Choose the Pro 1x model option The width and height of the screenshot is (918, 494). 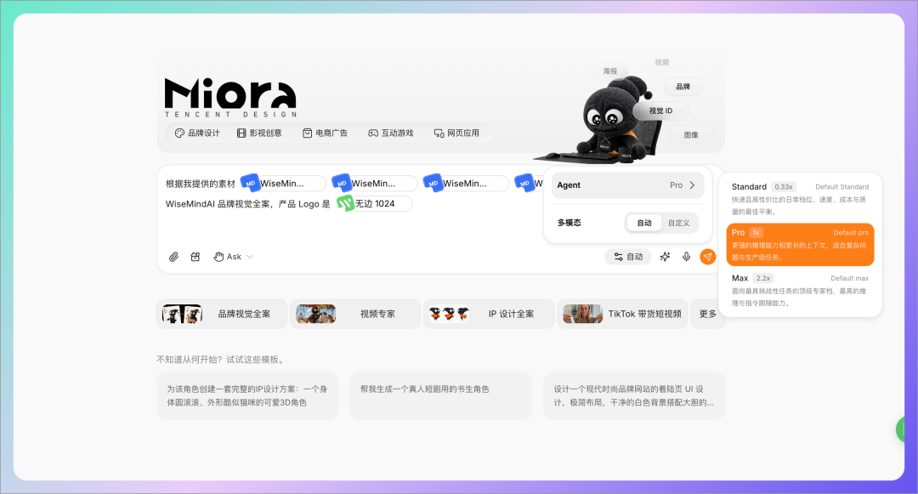tap(801, 245)
